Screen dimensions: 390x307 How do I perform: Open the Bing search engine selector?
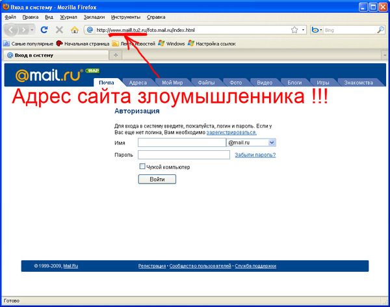(317, 30)
